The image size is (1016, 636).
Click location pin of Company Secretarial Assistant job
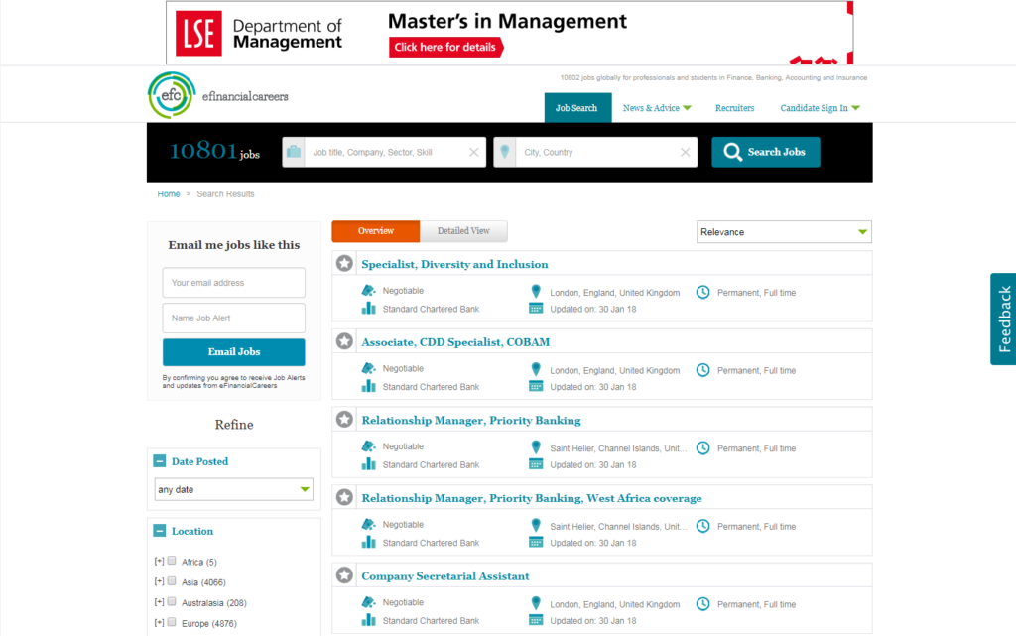click(x=536, y=603)
